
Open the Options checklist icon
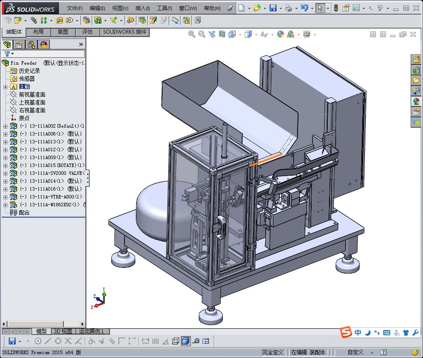356,8
